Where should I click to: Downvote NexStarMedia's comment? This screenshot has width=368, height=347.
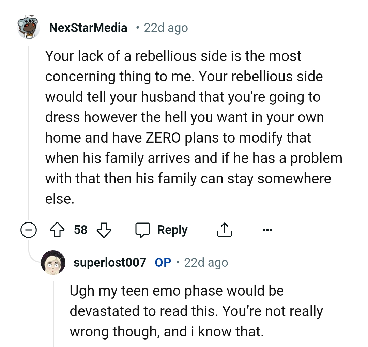point(104,230)
